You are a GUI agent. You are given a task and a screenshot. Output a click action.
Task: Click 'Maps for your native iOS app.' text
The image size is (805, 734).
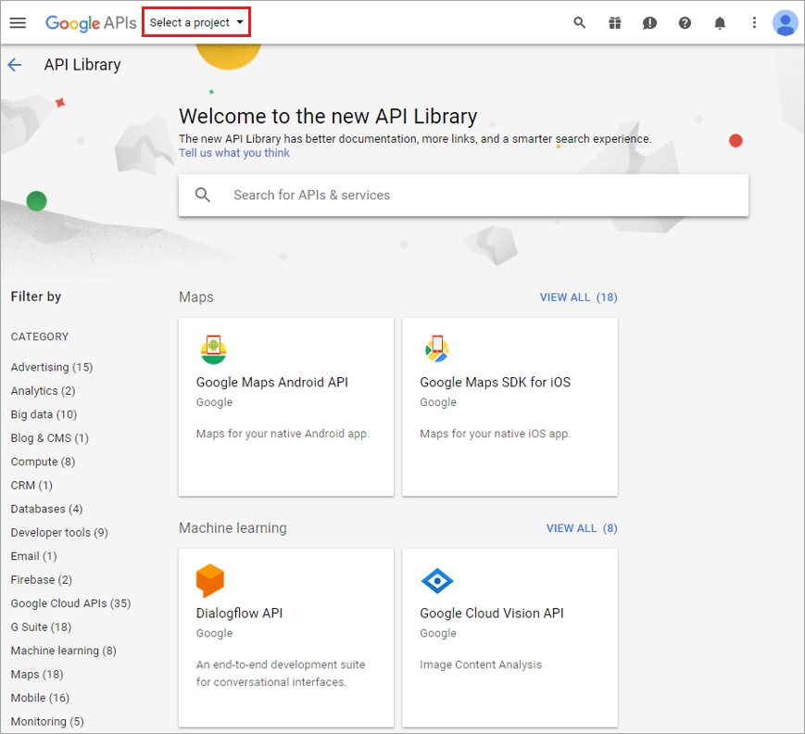(496, 434)
